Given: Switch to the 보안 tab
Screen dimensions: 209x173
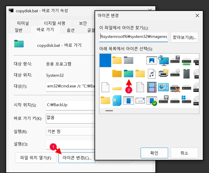Looking at the screenshot, I should pos(83,23).
